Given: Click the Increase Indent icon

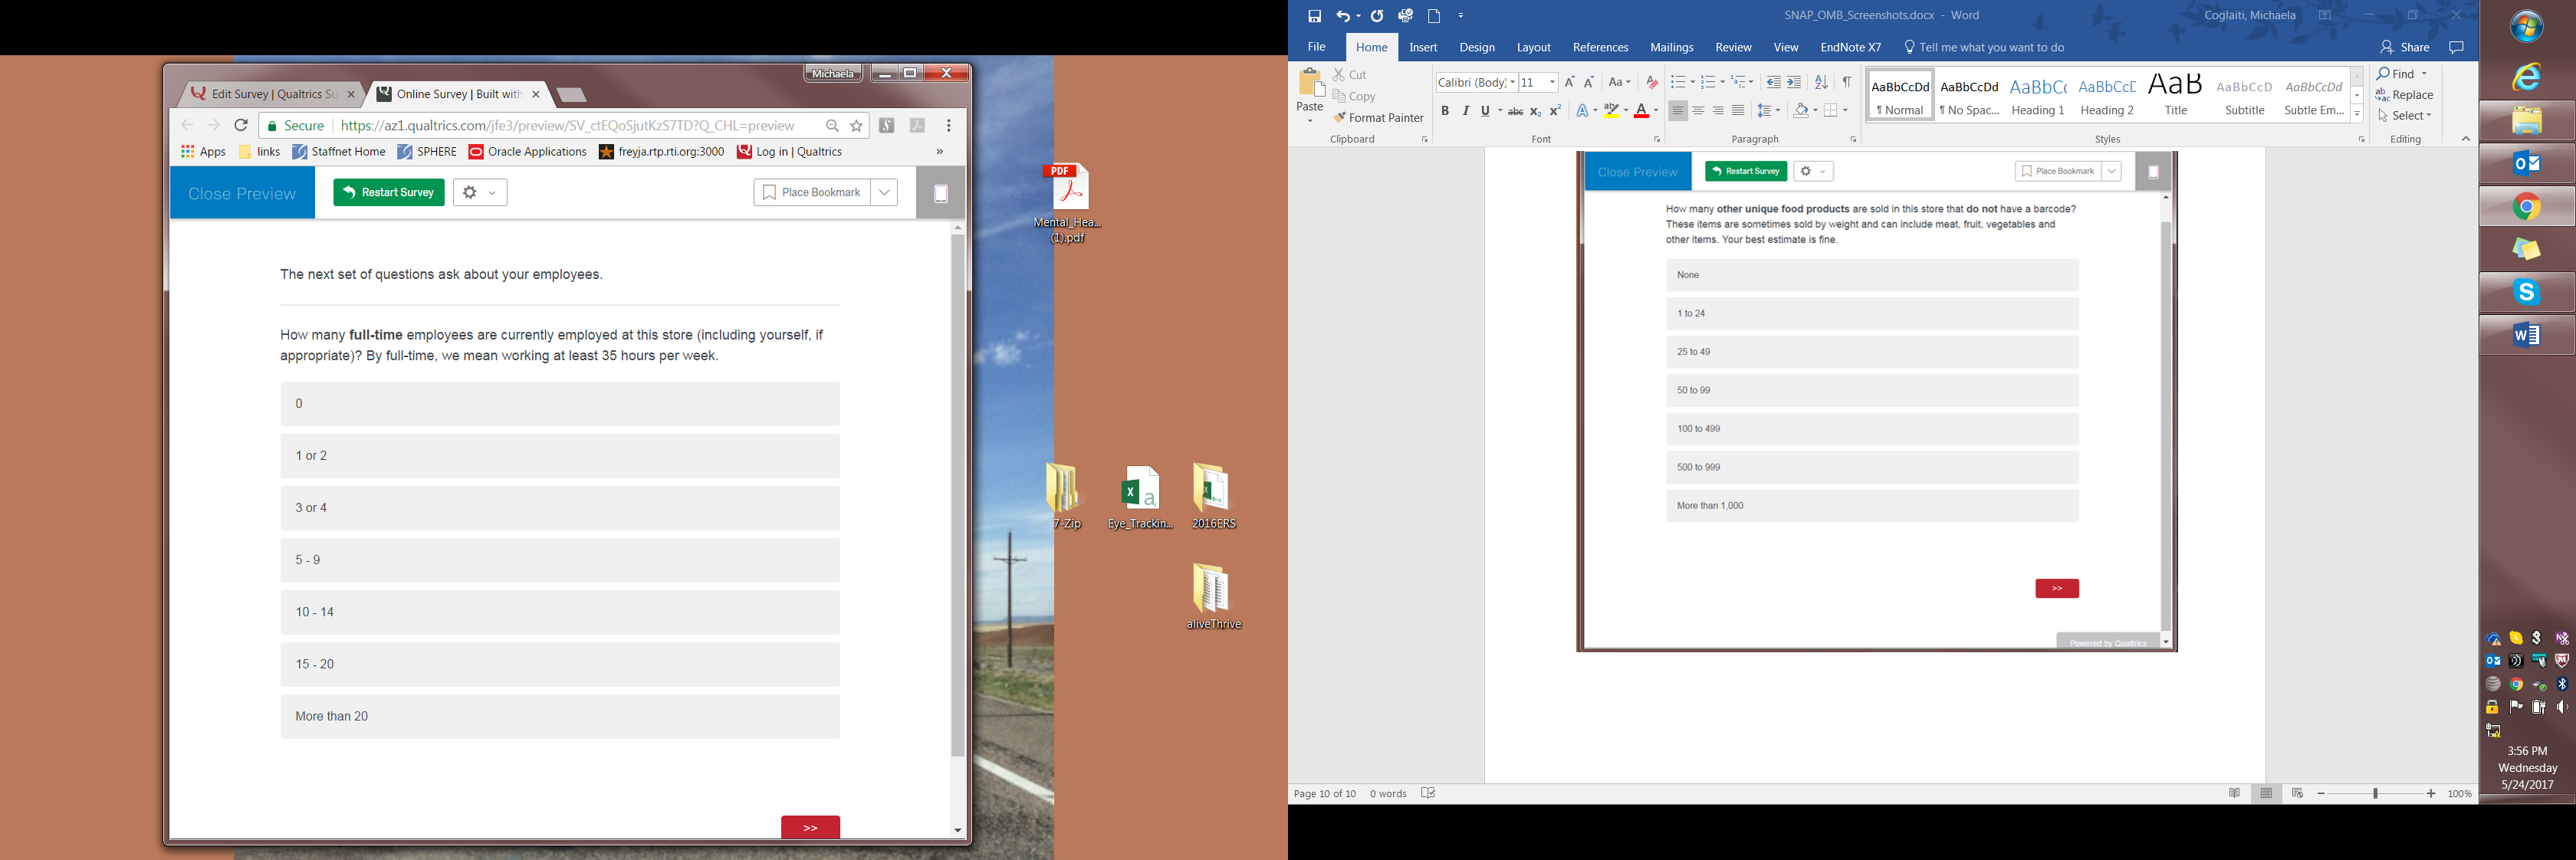Looking at the screenshot, I should coord(1794,82).
